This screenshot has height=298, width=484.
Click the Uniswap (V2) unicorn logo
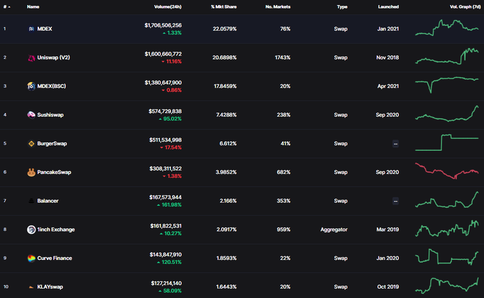point(31,57)
